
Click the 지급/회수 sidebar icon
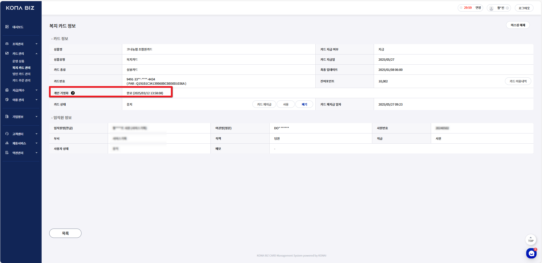point(7,90)
